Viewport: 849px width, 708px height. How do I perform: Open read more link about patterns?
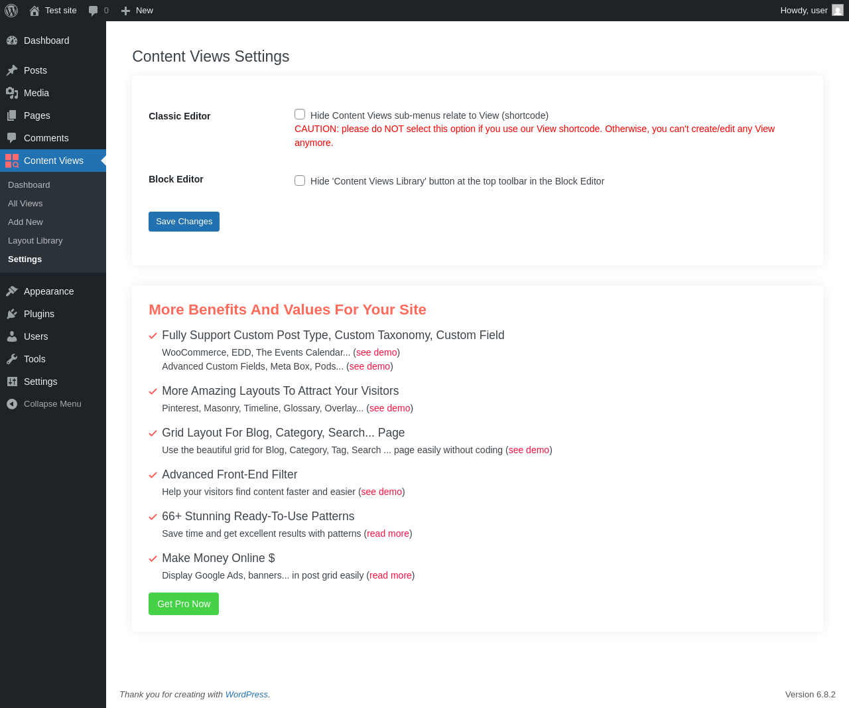tap(388, 533)
